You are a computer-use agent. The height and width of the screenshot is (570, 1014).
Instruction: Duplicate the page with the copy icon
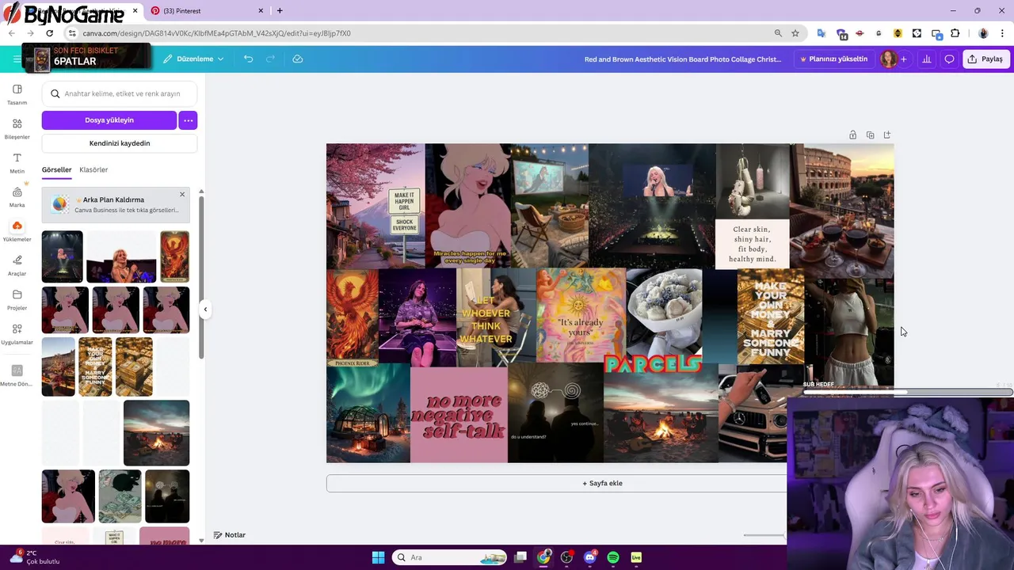coord(870,135)
